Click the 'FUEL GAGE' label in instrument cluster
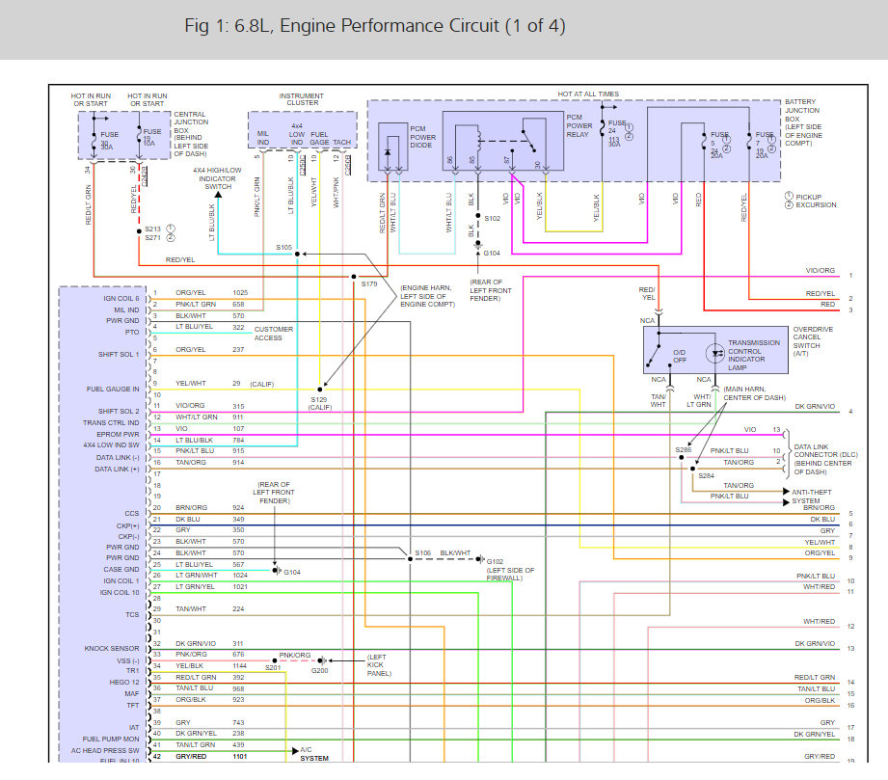The height and width of the screenshot is (780, 888). pos(319,138)
